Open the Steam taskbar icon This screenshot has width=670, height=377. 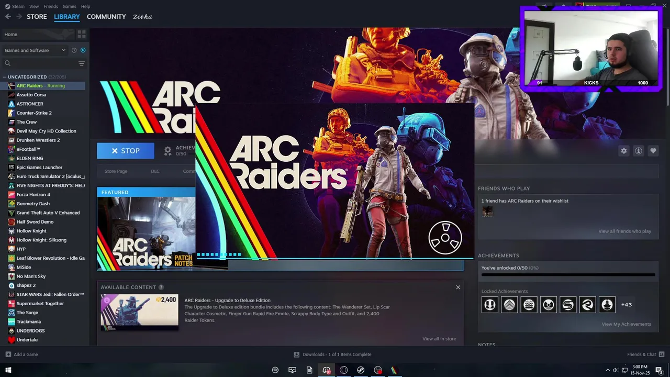coord(361,370)
